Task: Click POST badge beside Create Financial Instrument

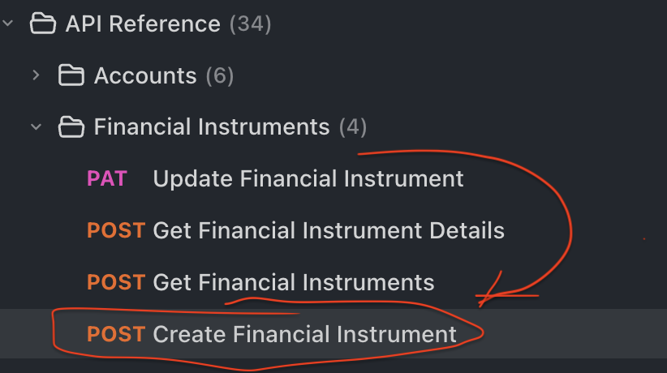Action: coord(116,333)
